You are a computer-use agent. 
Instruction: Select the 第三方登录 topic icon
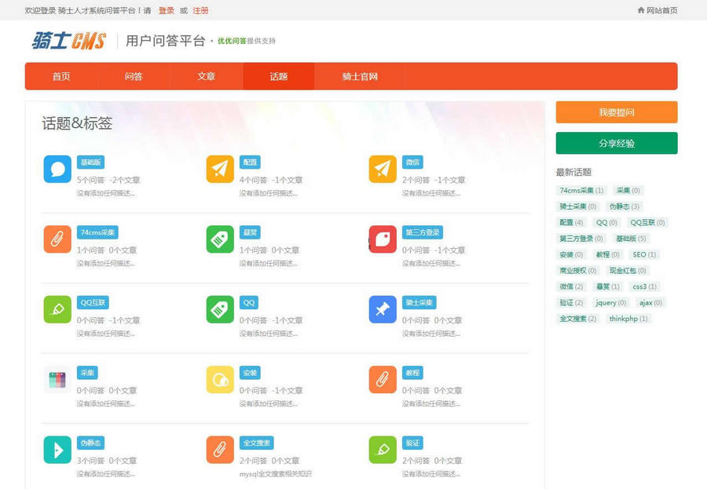point(382,240)
